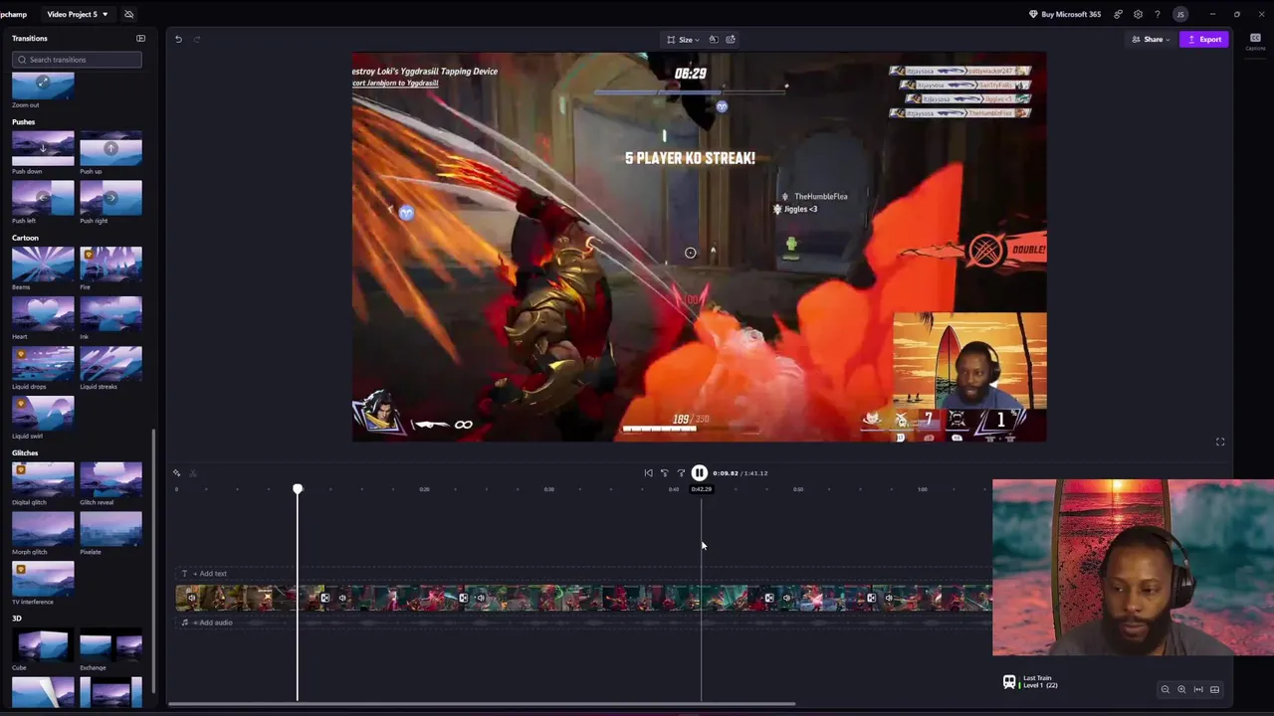Click the 0:20 mark on the timeline ruler
The image size is (1274, 716).
click(x=424, y=489)
